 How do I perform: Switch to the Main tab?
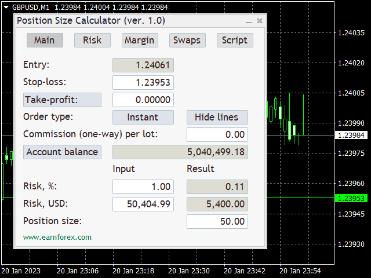(45, 40)
